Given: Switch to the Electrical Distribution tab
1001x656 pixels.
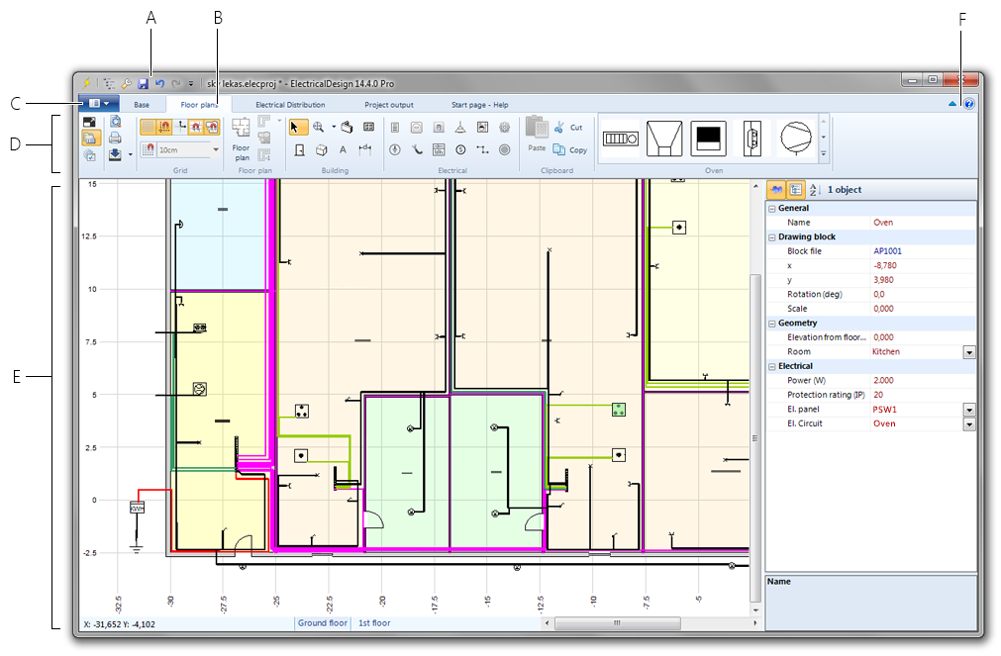Looking at the screenshot, I should (290, 104).
